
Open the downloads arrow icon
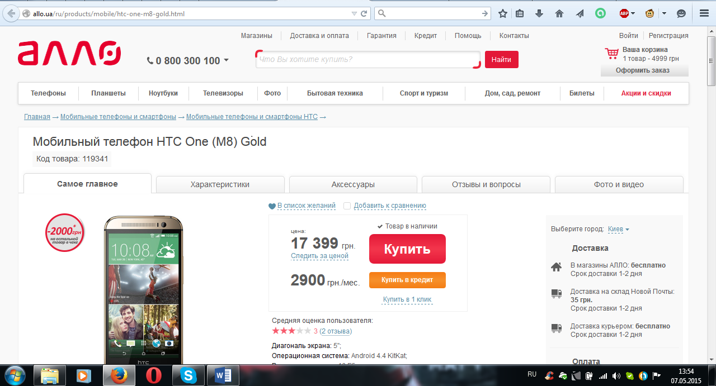click(539, 13)
